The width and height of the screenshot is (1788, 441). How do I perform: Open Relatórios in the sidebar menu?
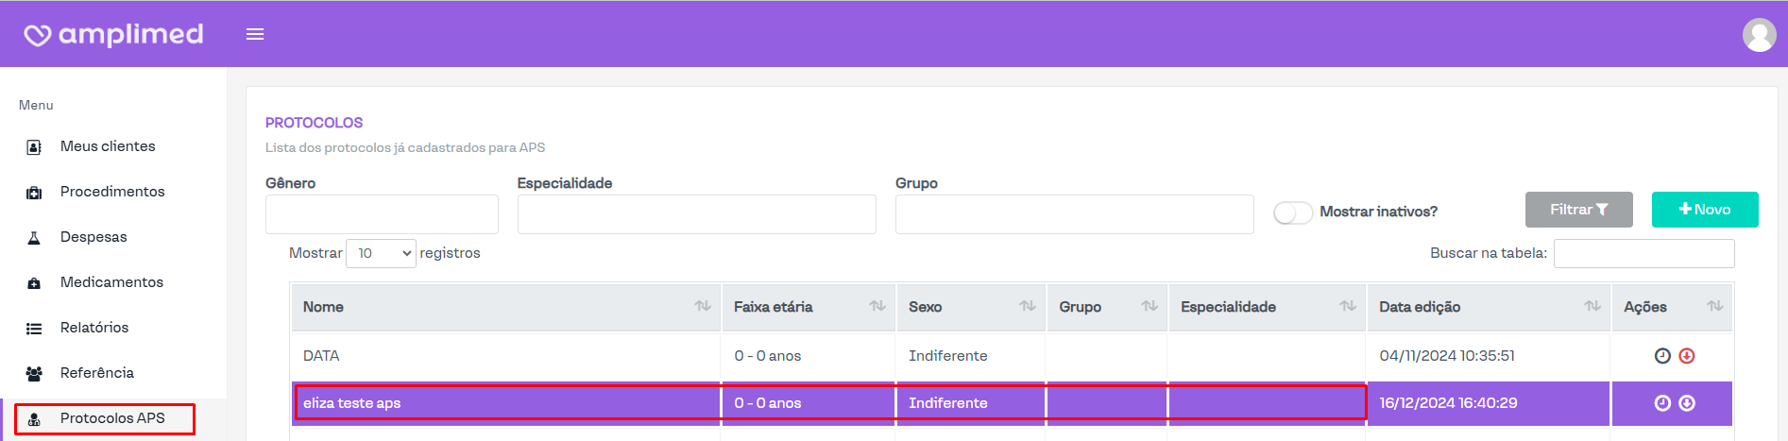click(94, 328)
